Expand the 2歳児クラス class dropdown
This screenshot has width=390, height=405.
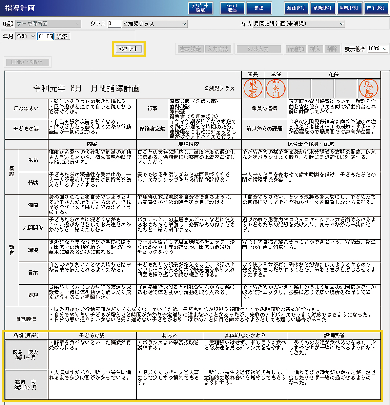(154, 24)
